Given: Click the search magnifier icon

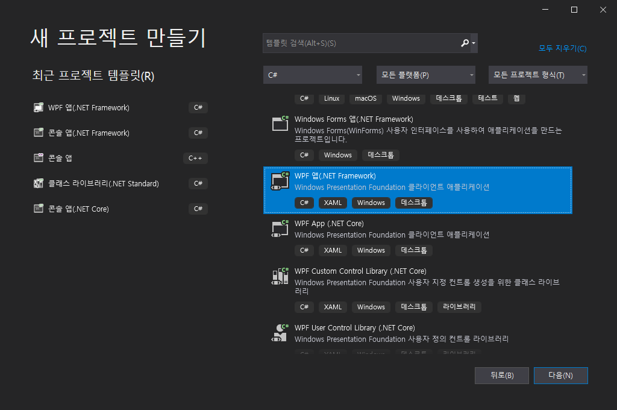Looking at the screenshot, I should click(465, 43).
